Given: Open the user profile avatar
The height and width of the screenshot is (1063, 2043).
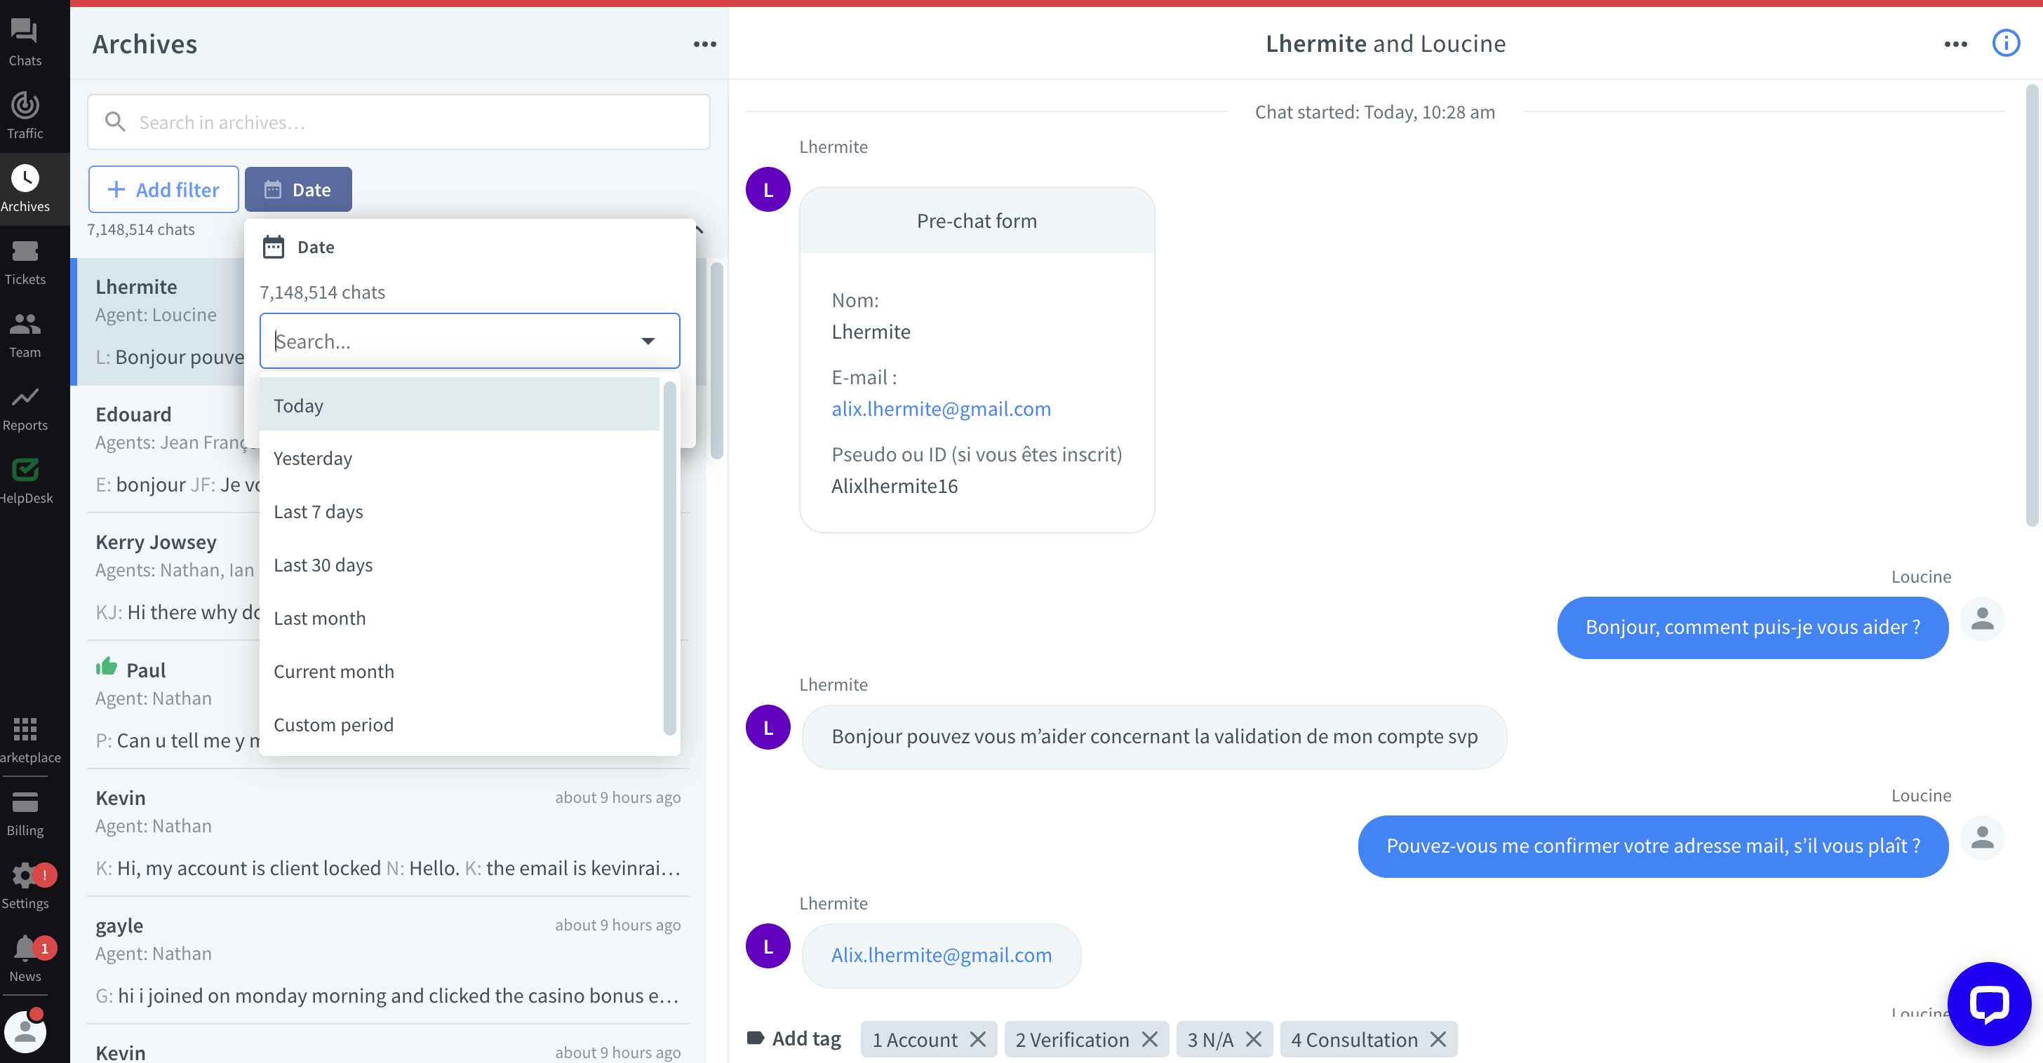Looking at the screenshot, I should tap(25, 1031).
